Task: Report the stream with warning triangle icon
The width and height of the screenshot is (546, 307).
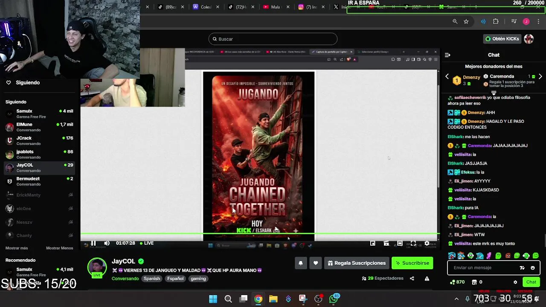Action: [x=427, y=278]
